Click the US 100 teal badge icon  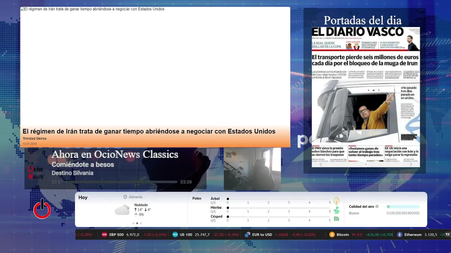click(x=175, y=235)
